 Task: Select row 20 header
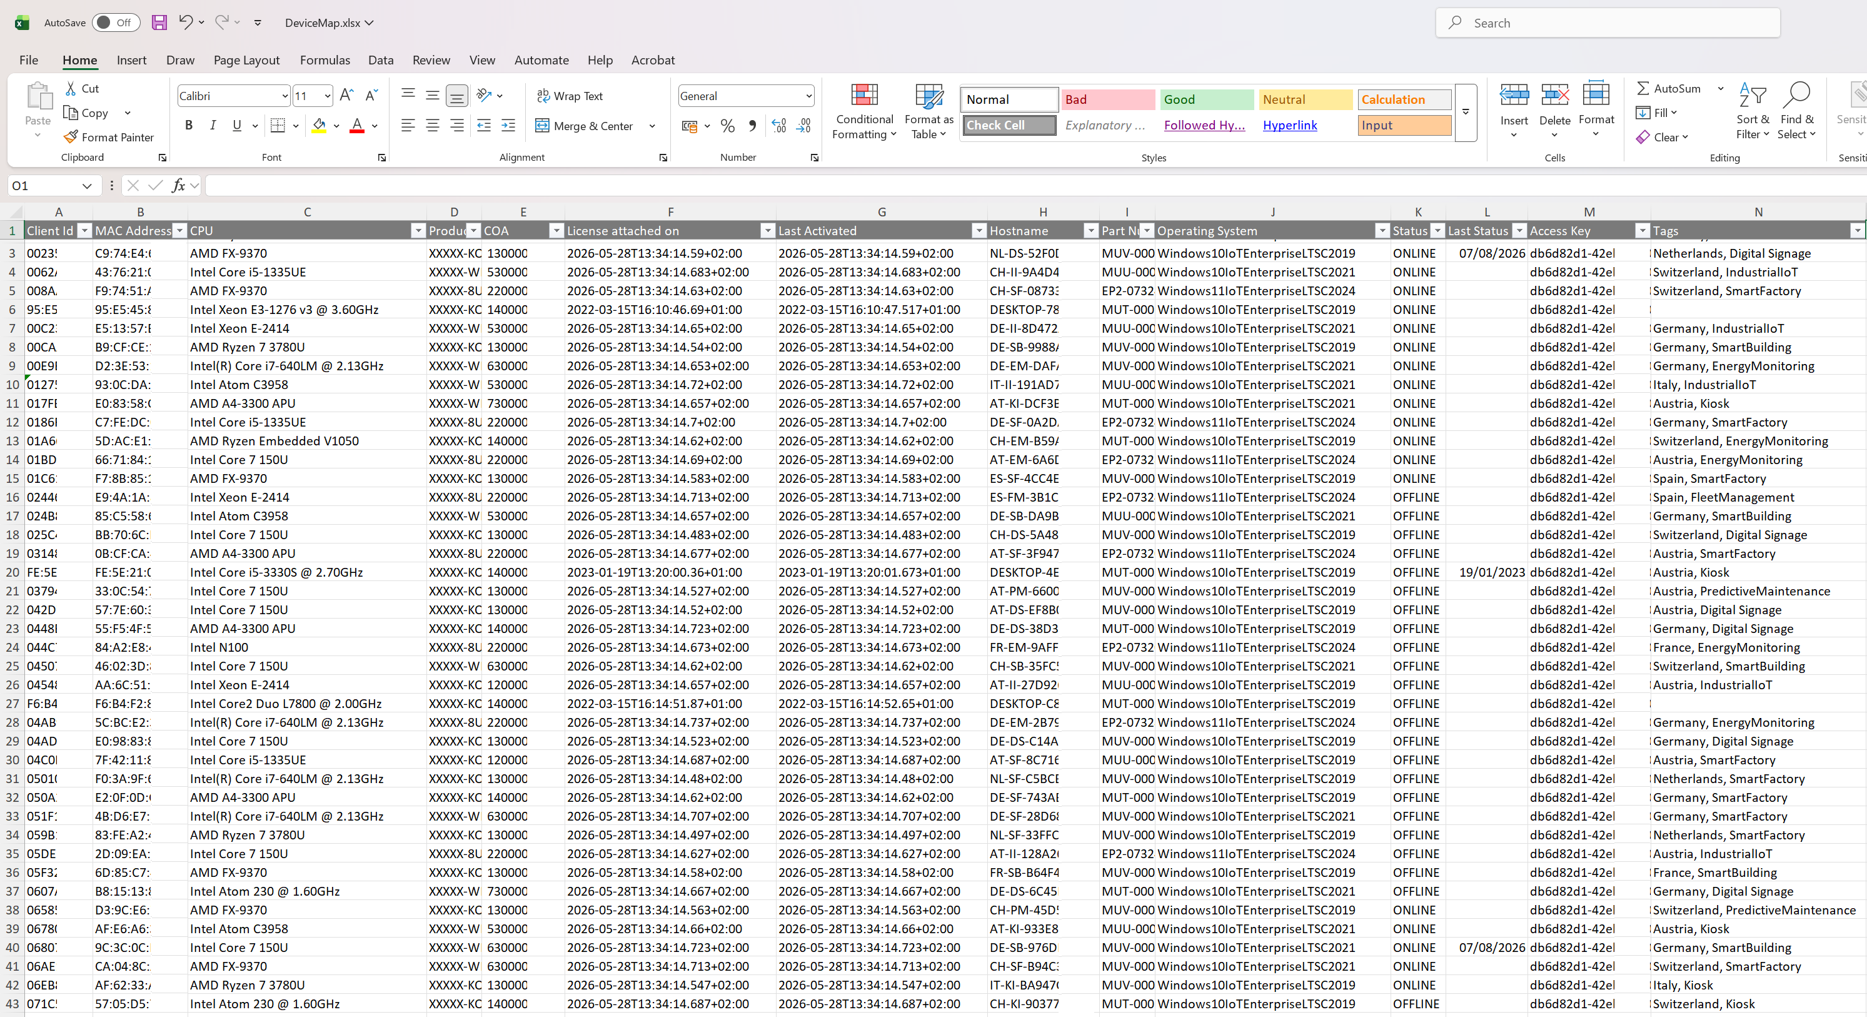(13, 573)
